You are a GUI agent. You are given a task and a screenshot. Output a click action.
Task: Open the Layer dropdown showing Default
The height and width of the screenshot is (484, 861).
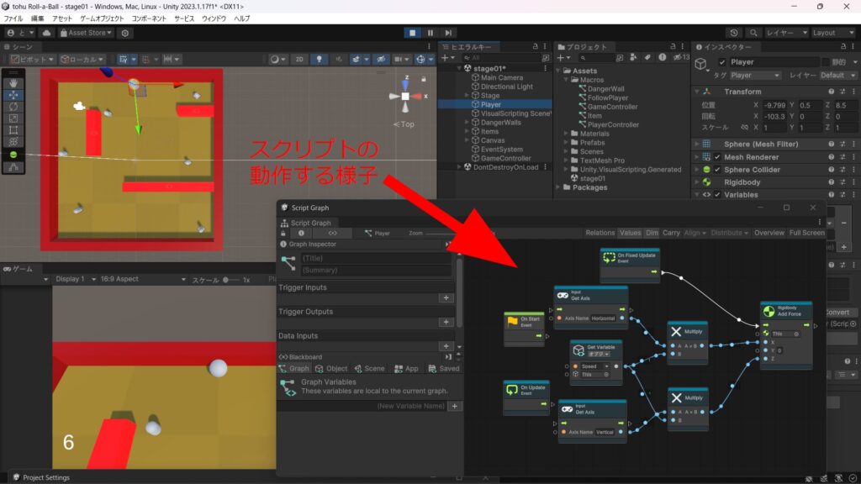837,75
